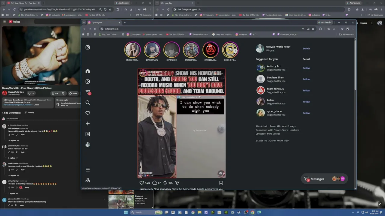Create a new Instagram post
This screenshot has height=216, width=385.
88,124
